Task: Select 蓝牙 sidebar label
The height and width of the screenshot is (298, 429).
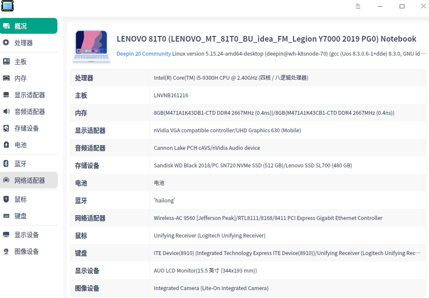Action: tap(21, 163)
